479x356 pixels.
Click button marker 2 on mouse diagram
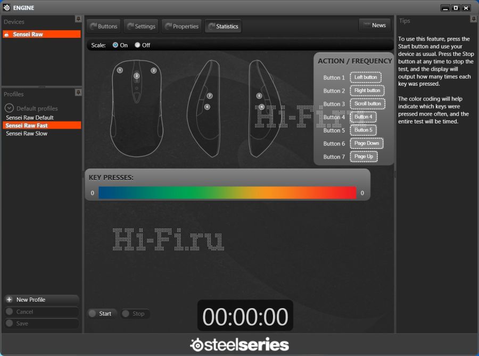(153, 70)
